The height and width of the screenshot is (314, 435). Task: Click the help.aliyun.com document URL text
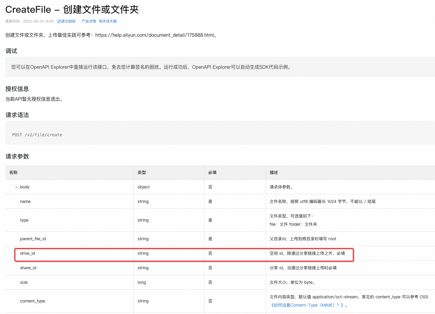155,35
